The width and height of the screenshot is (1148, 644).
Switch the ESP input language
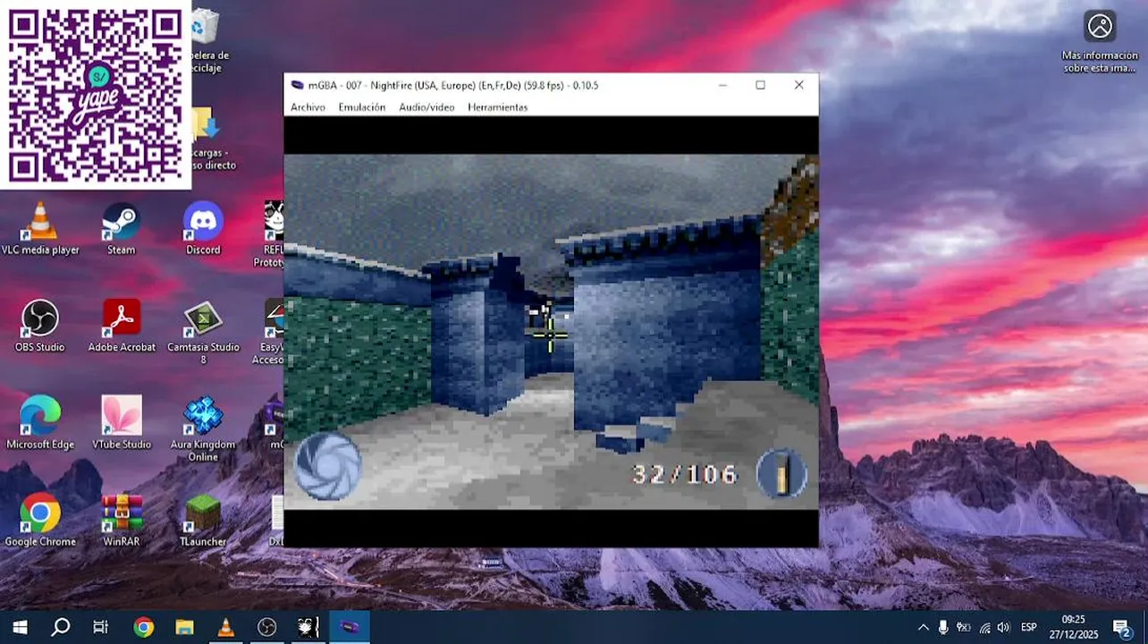[1029, 627]
